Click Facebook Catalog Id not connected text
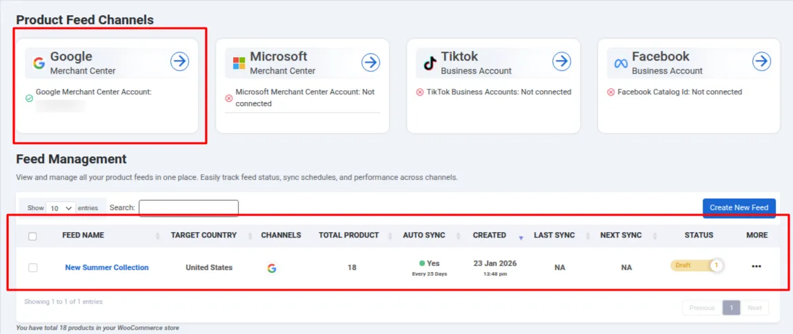The height and width of the screenshot is (334, 793). click(x=680, y=92)
